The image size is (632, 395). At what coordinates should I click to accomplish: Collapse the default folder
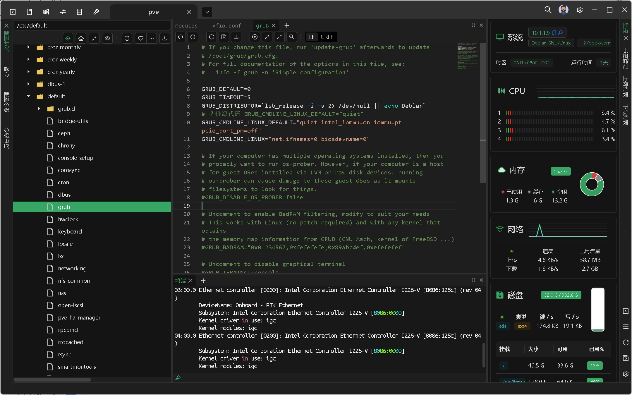28,96
